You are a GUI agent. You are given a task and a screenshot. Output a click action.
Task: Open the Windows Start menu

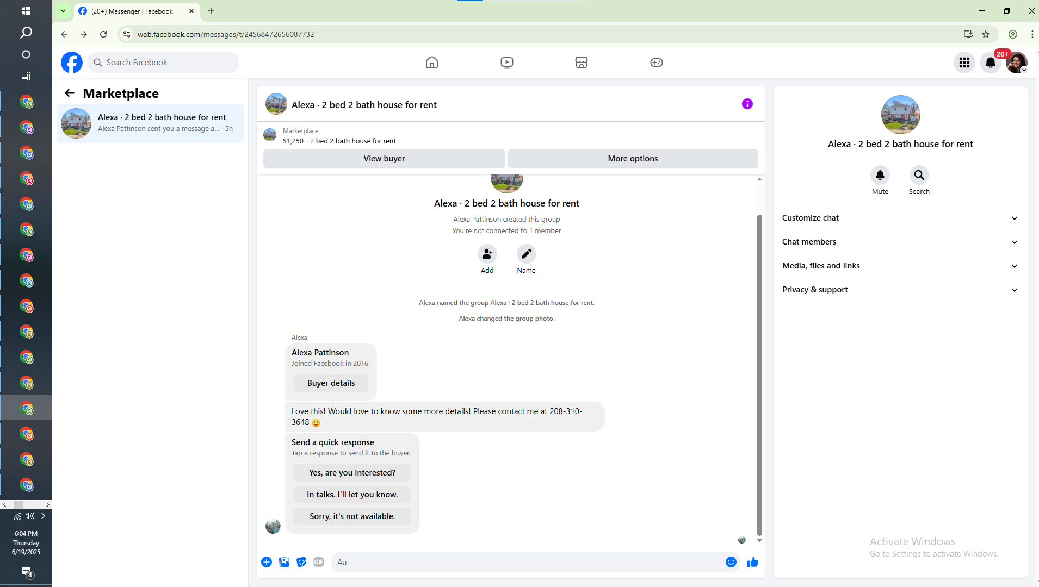point(26,11)
